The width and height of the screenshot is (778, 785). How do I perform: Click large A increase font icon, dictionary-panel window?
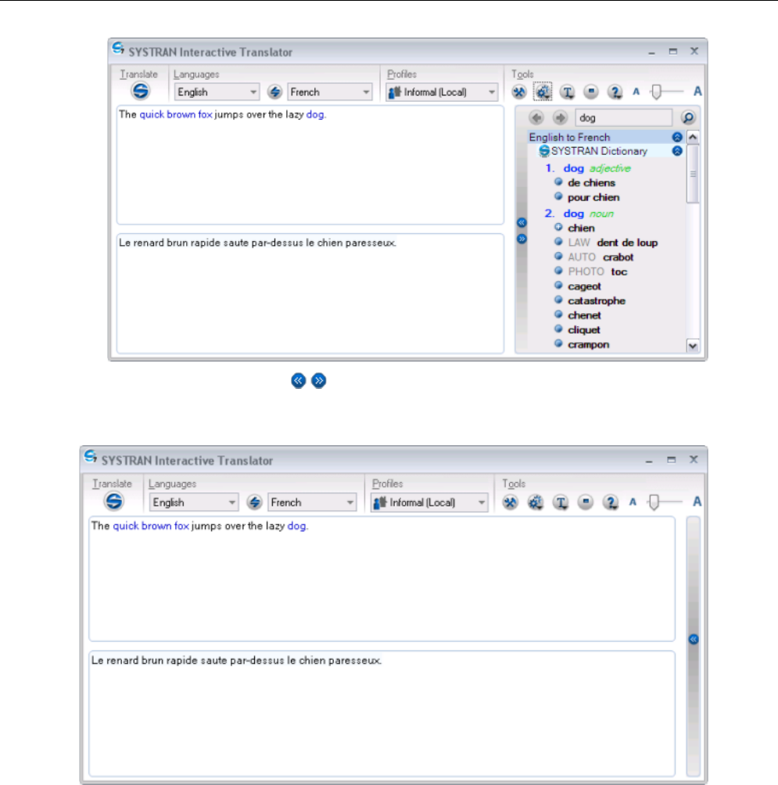[x=697, y=92]
